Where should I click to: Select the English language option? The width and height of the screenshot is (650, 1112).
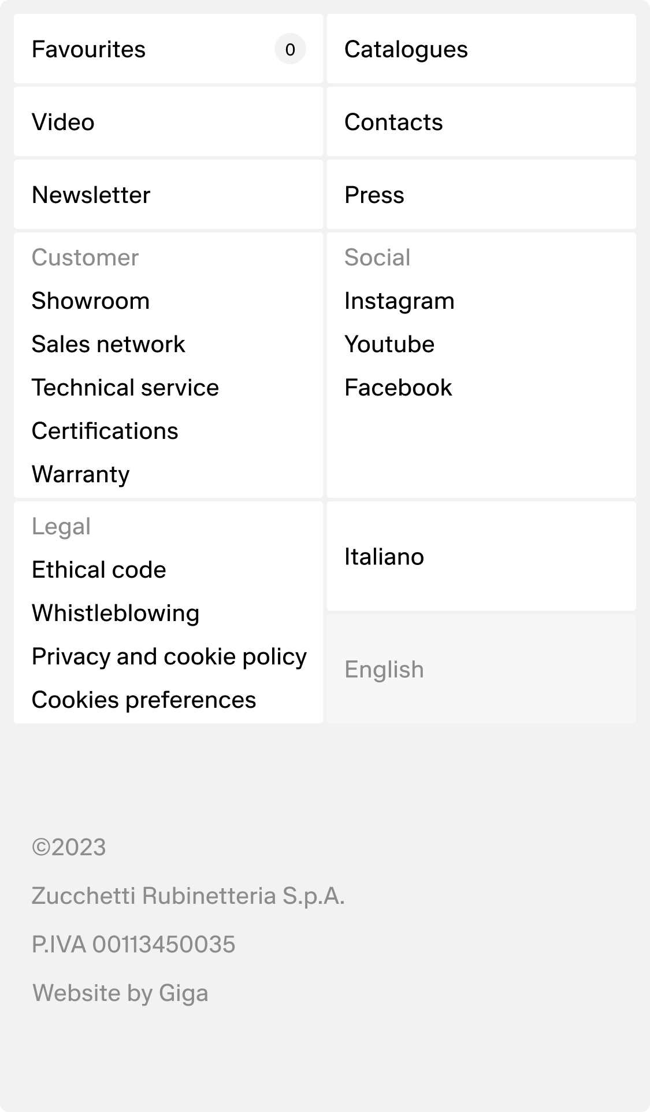pyautogui.click(x=384, y=670)
